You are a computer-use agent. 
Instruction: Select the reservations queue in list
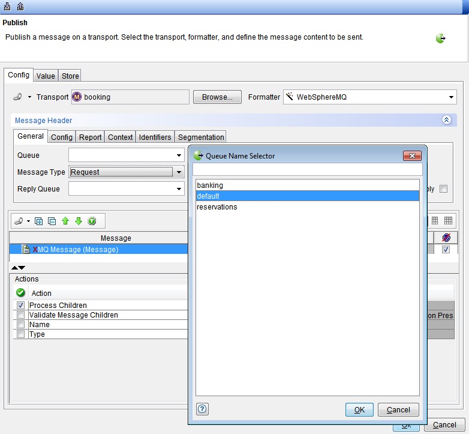pos(217,207)
